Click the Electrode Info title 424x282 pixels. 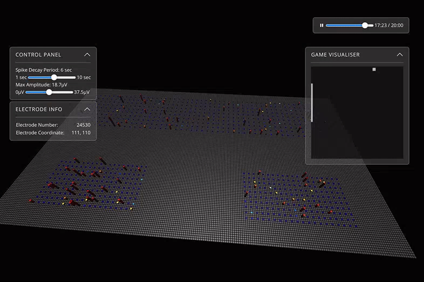39,109
